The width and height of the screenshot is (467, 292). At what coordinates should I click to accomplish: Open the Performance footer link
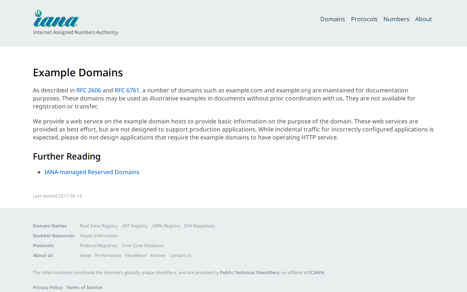108,255
